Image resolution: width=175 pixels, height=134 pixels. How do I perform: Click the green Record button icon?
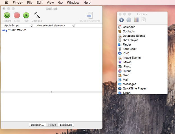click(x=7, y=15)
